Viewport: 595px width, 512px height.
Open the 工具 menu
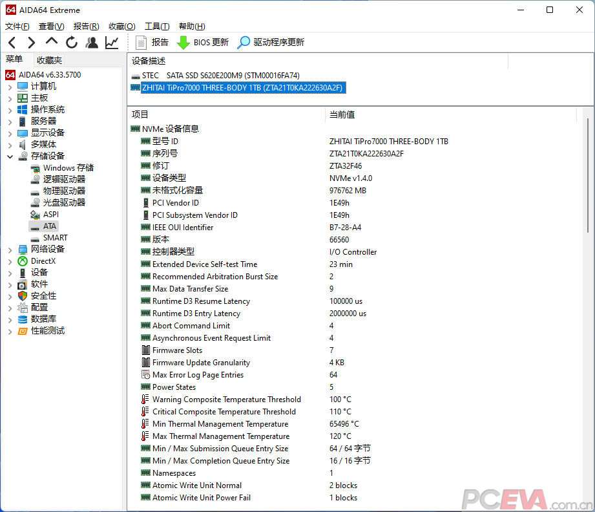pyautogui.click(x=157, y=26)
